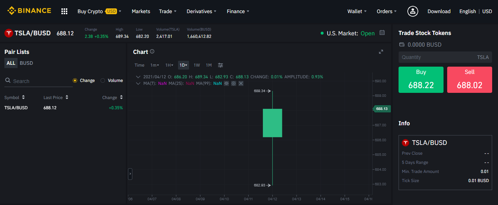
Task: Click the 0.0000 BUSD balance text
Action: (425, 45)
